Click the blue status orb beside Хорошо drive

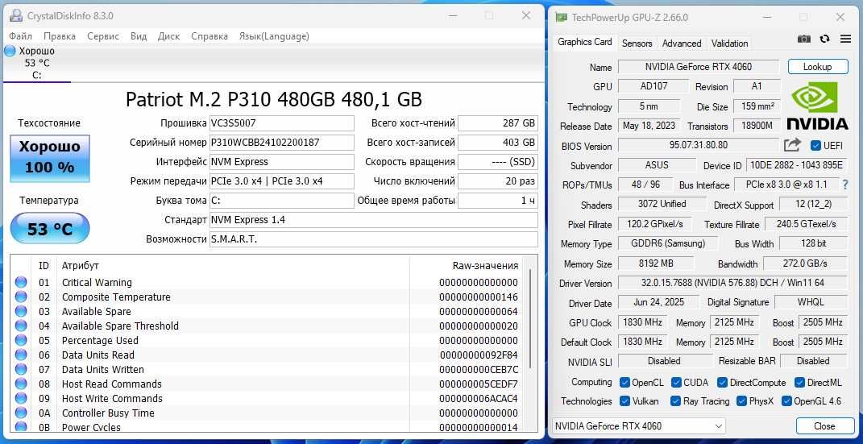pyautogui.click(x=10, y=51)
